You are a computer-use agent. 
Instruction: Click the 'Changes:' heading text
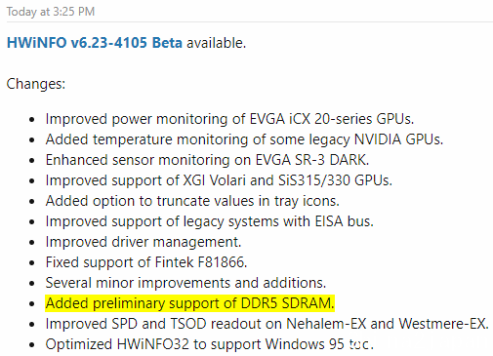click(36, 84)
